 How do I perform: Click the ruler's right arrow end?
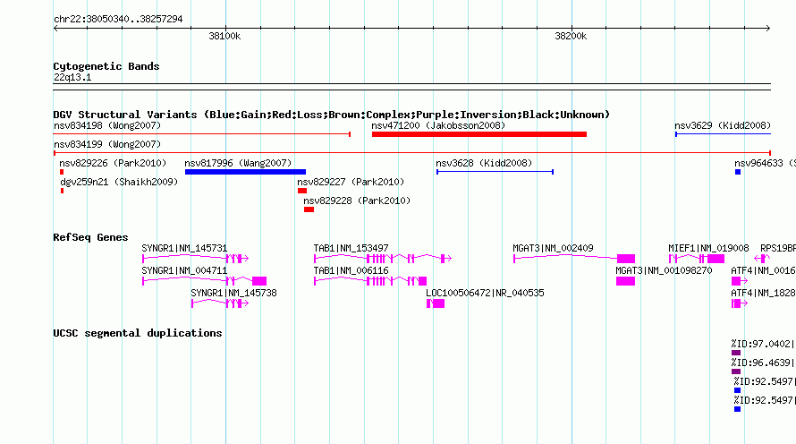pyautogui.click(x=768, y=29)
